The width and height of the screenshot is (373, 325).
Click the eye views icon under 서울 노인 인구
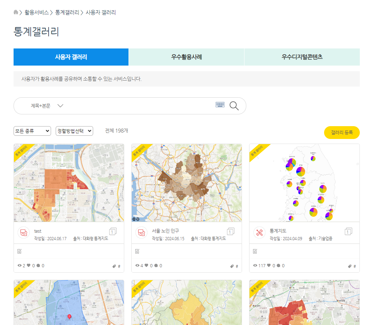[x=137, y=265]
